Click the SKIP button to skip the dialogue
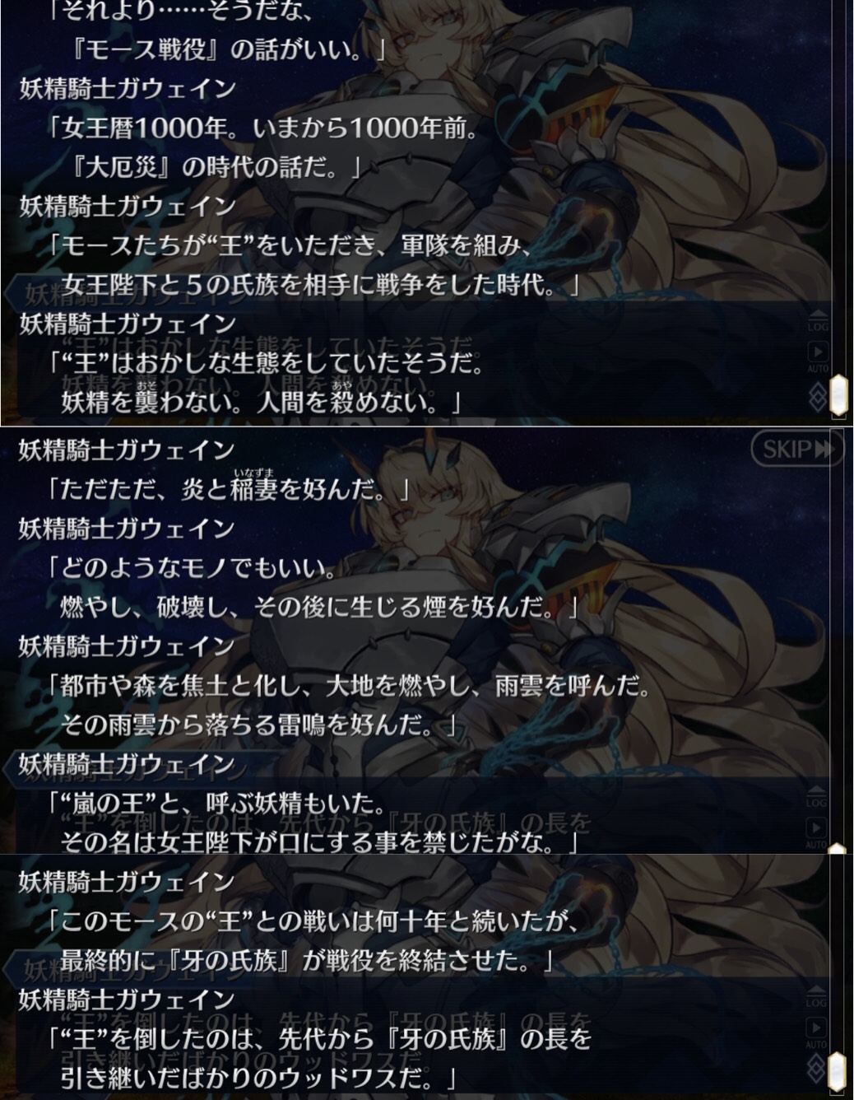This screenshot has width=854, height=1100. pos(797,449)
